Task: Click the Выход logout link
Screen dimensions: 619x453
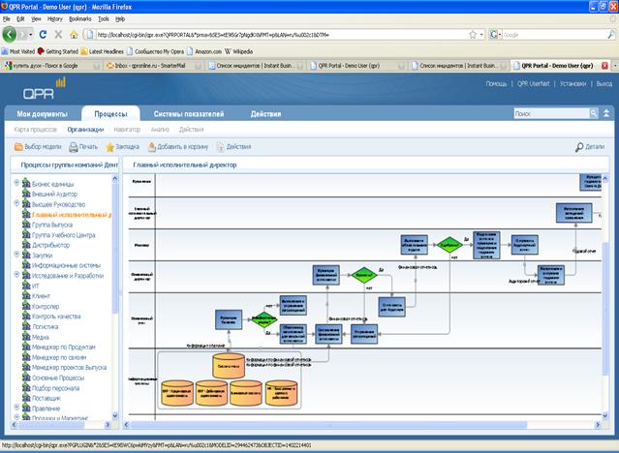Action: [x=604, y=83]
